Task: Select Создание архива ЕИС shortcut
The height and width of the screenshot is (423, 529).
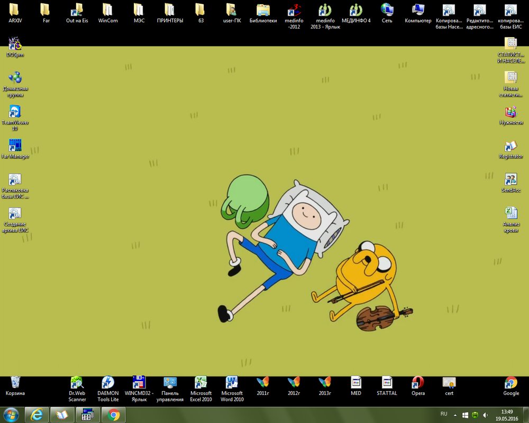Action: (15, 220)
